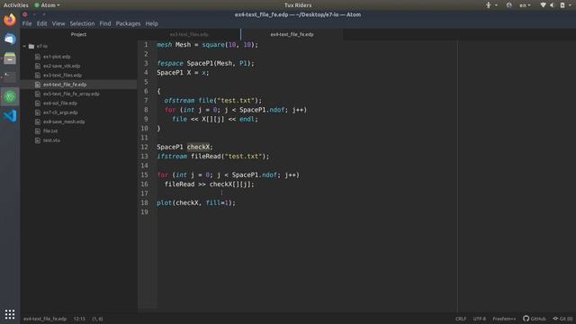Open ex1-plot.edp in the tree
This screenshot has height=324, width=576.
57,57
